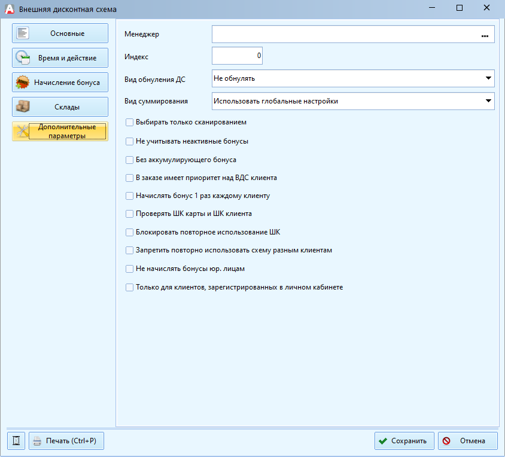Screen dimensions: 505x457
Task: Tick В заказе имеет приоритет над ВДС клиента
Action: point(129,178)
